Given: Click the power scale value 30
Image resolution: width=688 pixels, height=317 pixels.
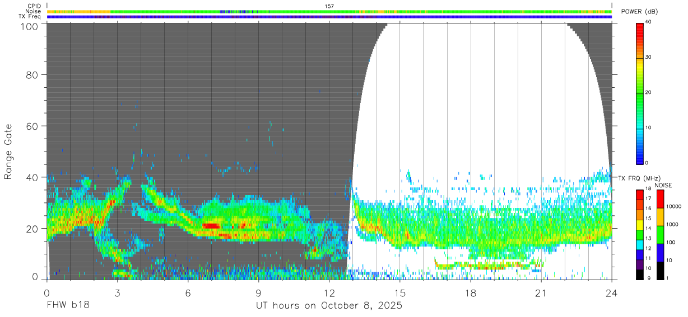Looking at the screenshot, I should tap(648, 57).
